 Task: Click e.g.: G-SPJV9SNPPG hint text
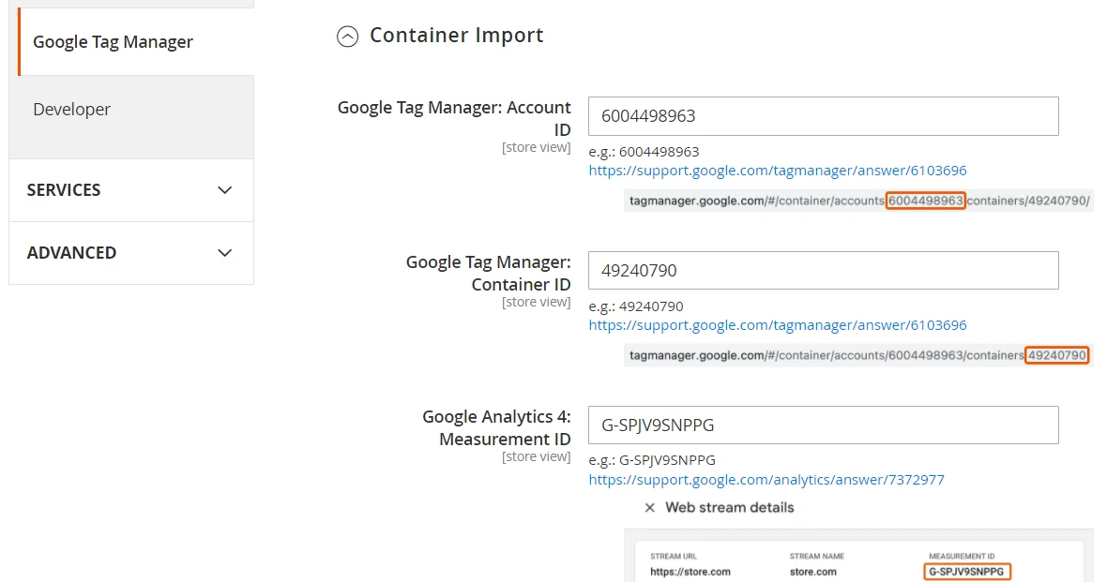point(652,460)
